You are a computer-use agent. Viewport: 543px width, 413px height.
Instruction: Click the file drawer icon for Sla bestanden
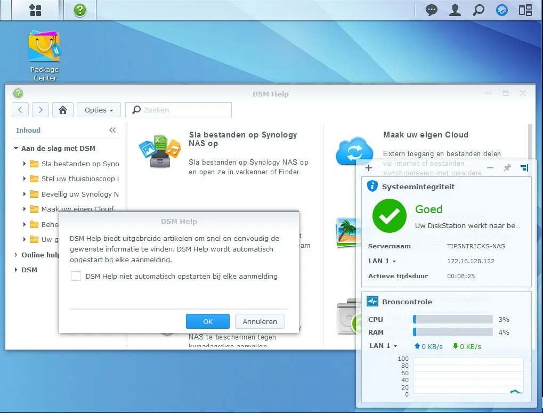coord(159,151)
